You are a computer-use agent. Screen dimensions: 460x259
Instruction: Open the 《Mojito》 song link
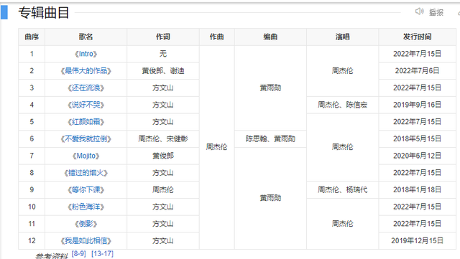click(86, 156)
